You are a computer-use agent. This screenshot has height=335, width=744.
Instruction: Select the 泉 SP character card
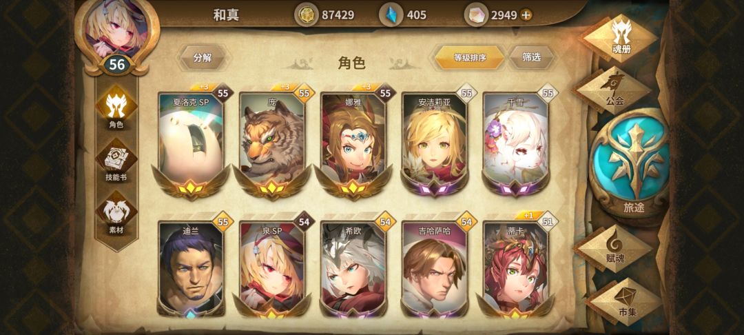coord(272,268)
